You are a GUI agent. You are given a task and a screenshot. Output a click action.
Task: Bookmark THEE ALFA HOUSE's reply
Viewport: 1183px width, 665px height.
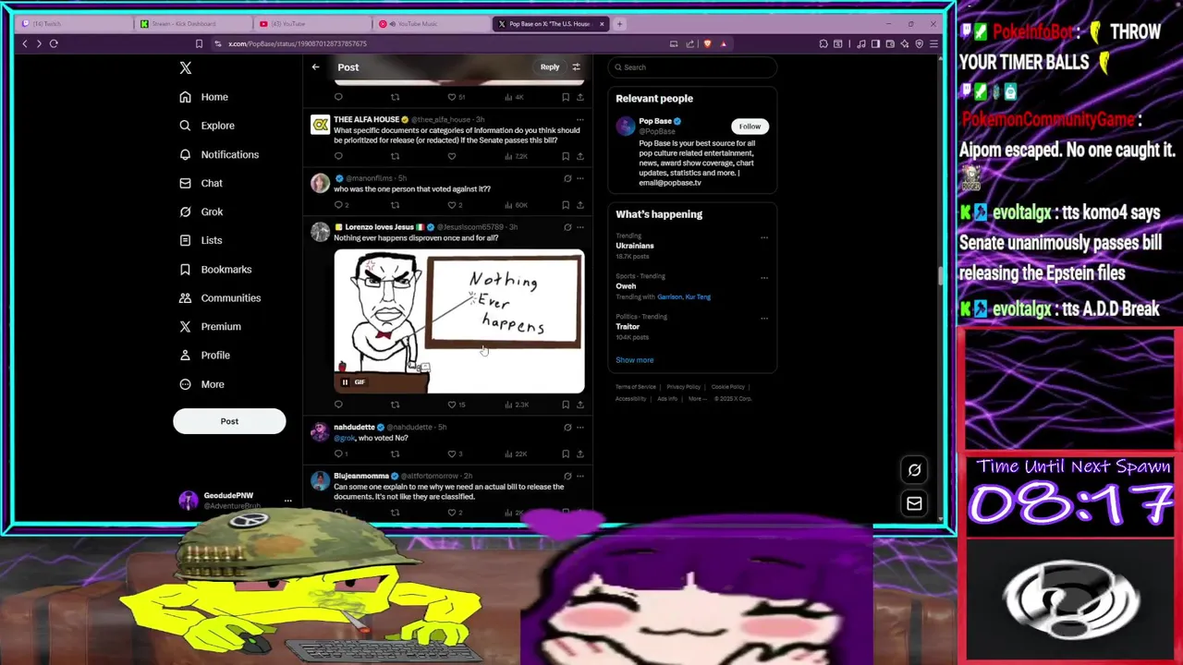coord(566,156)
